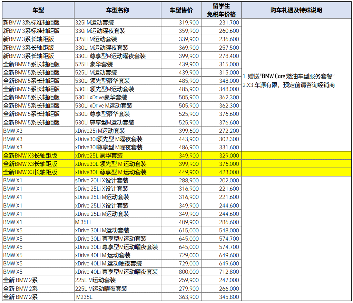This screenshot has height=303, width=353.
Task: Select the tax-free price 278,400
Action: point(229,56)
